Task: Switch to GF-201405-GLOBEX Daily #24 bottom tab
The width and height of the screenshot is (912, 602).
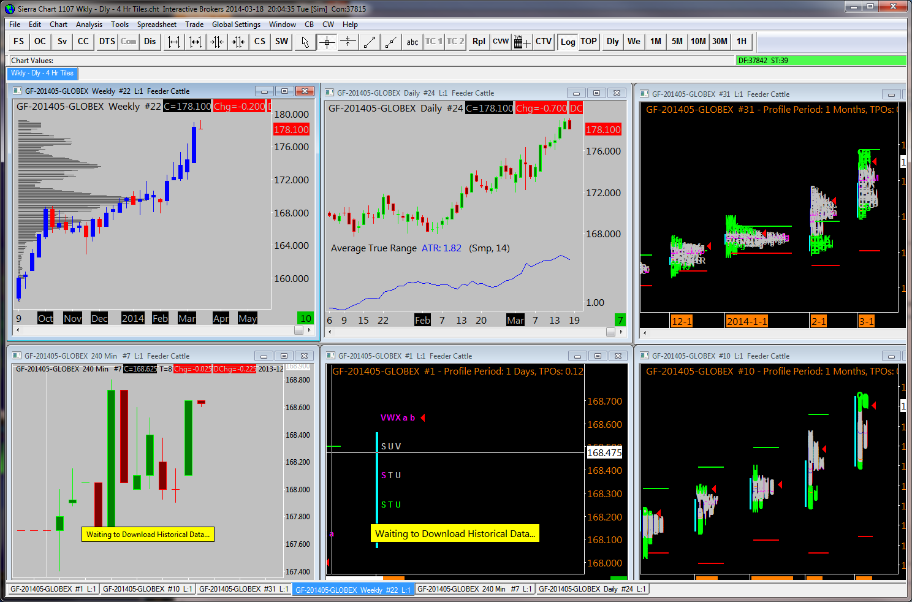Action: 593,589
